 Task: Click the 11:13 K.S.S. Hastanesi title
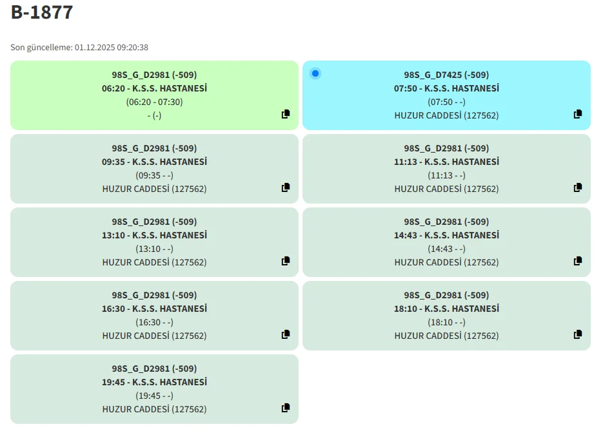point(446,162)
